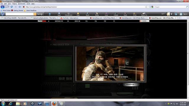
Task: Select the XBOX 360 link
Action: pos(77,21)
